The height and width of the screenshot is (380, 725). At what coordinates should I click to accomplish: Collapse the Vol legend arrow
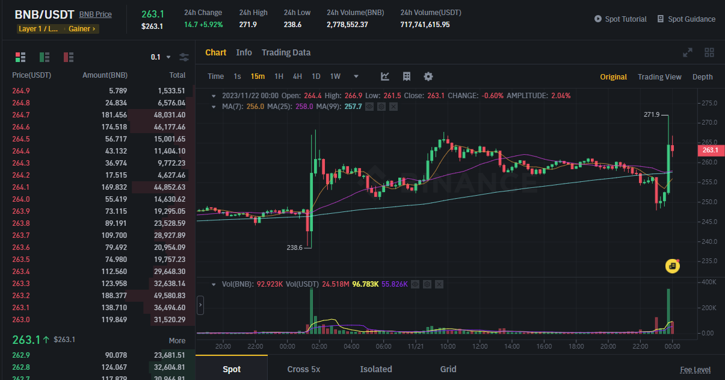point(214,284)
